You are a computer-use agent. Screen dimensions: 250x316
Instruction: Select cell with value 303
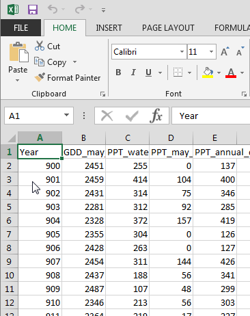coord(215,302)
